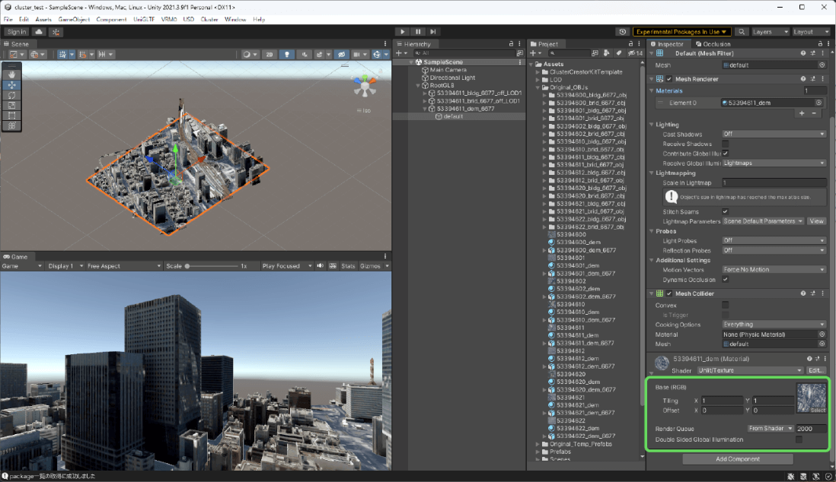Select the Rotate tool in Scene toolbar
Viewport: 836px width, 482px height.
[x=12, y=95]
